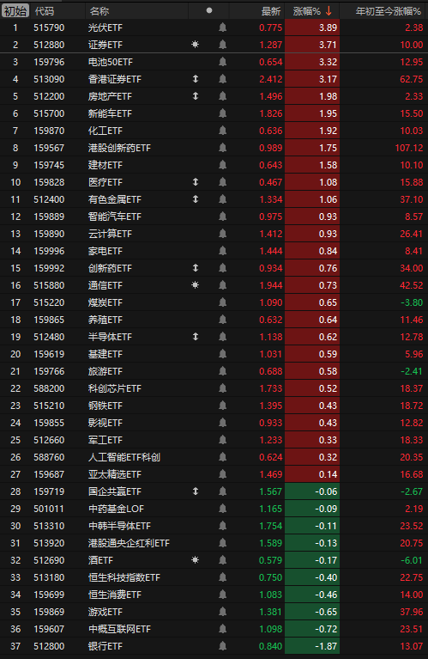Click the alert bell for 光伏ETF
428x659 pixels.
coord(222,27)
